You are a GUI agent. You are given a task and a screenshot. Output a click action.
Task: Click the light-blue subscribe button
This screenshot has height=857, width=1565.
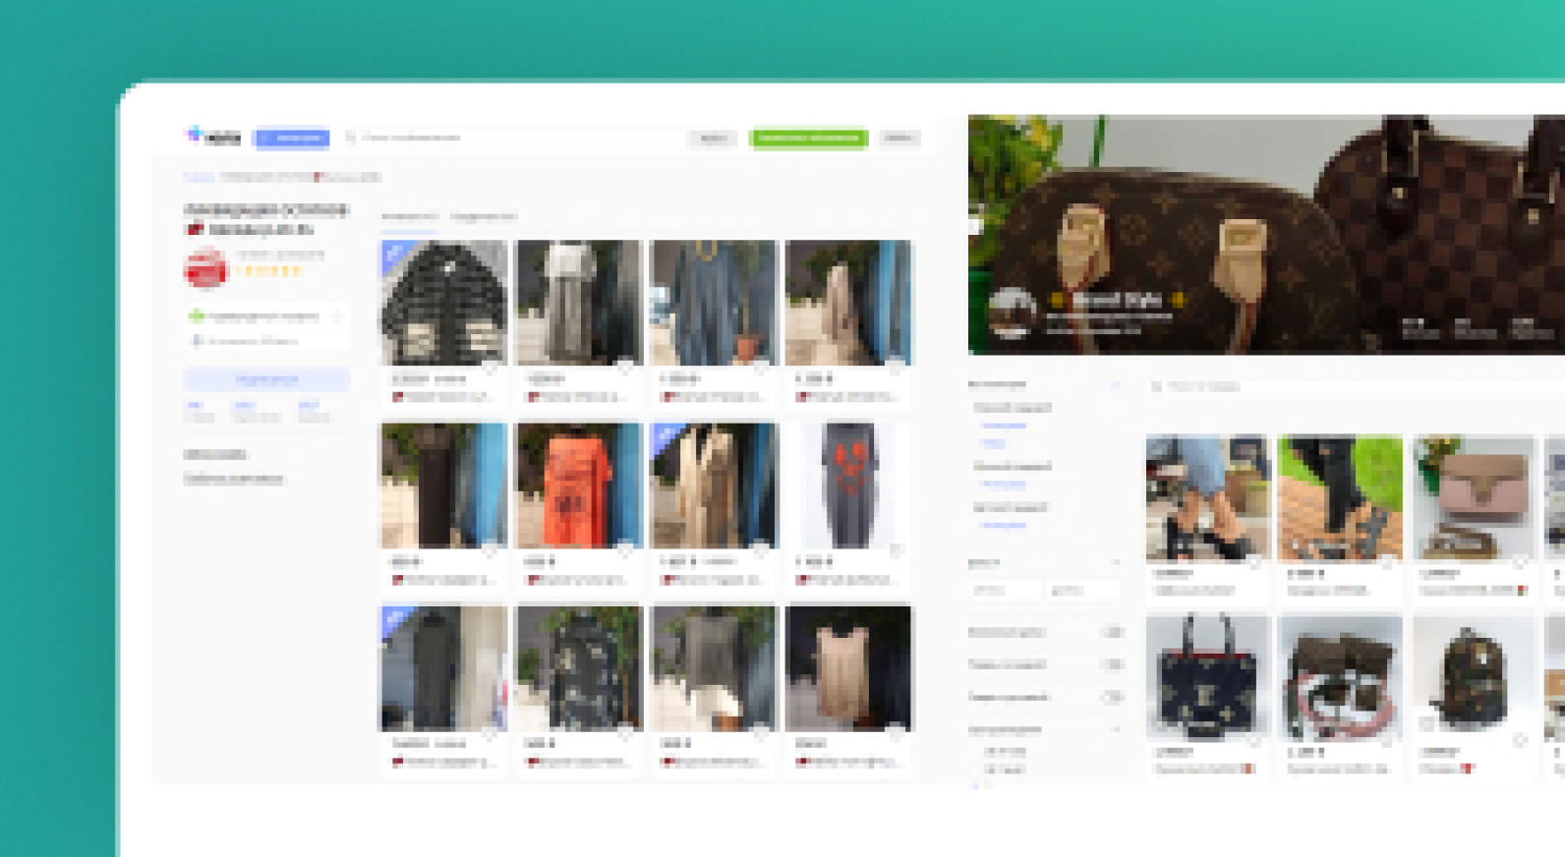tap(266, 379)
